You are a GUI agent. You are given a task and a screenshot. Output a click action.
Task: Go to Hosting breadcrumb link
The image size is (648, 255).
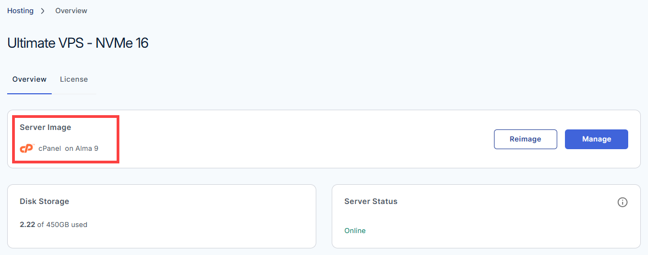[x=20, y=11]
